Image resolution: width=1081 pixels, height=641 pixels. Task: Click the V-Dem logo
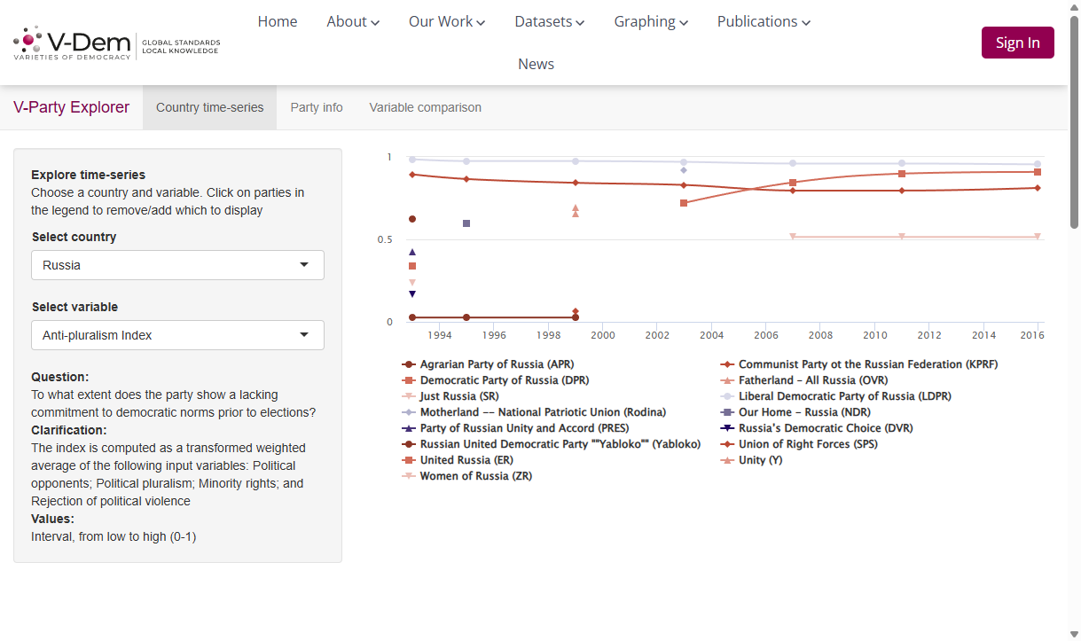116,43
